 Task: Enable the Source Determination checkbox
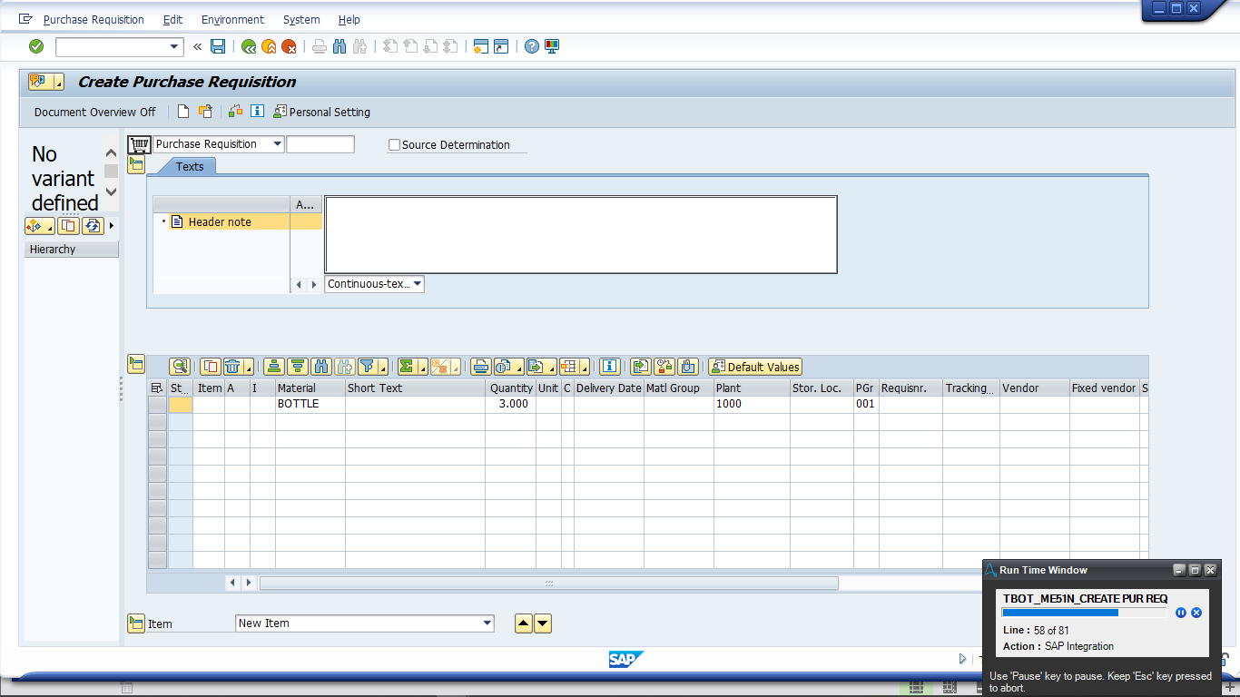pyautogui.click(x=394, y=144)
